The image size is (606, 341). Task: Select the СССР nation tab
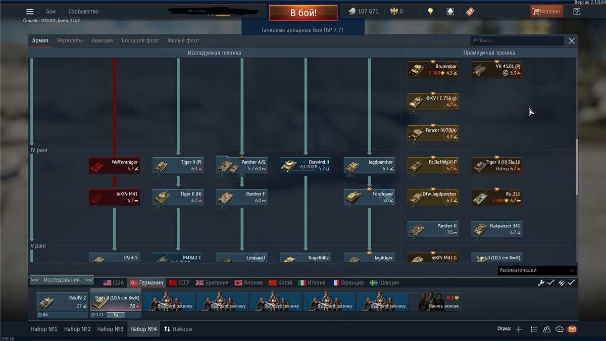tap(179, 283)
